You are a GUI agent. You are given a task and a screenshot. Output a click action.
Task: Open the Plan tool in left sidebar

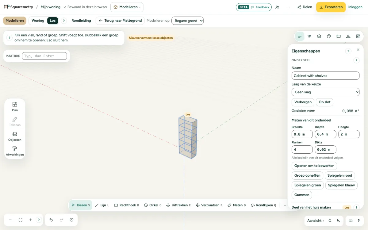(x=15, y=106)
